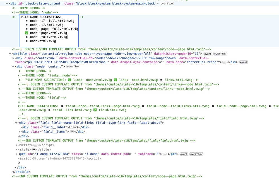The height and width of the screenshot is (178, 279).
Task: Expand the script element node
Action: click(x=16, y=145)
